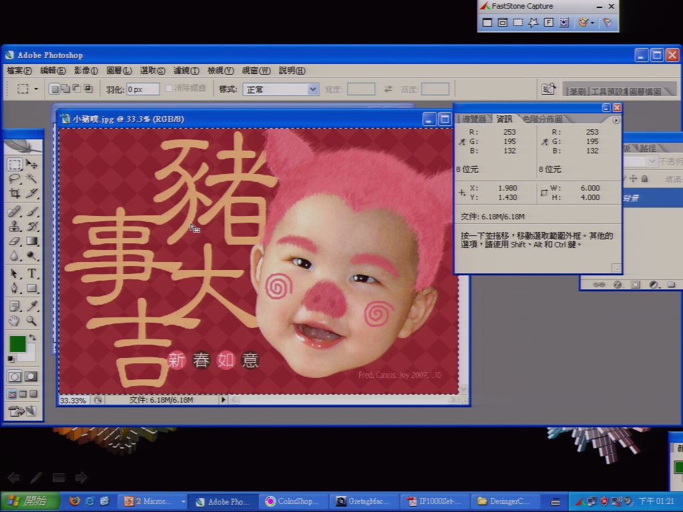Screen dimensions: 683x512
Task: Swap foreground and background colors
Action: point(32,337)
